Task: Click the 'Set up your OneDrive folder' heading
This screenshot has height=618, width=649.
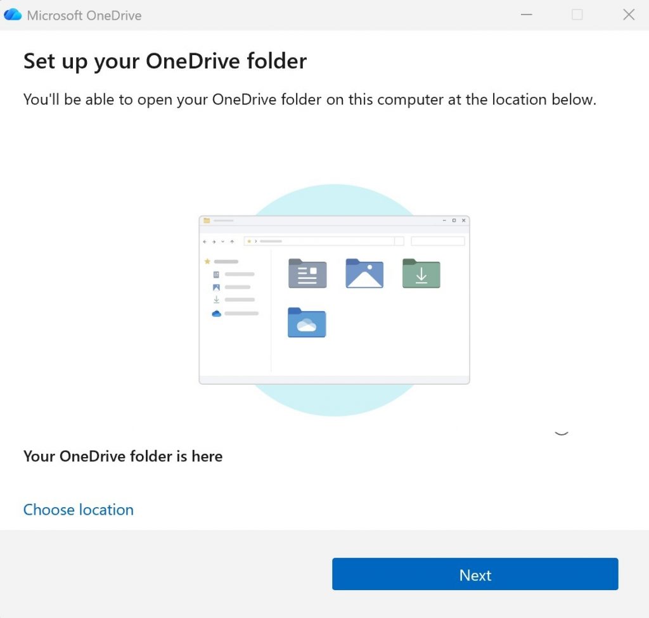Action: [x=165, y=61]
